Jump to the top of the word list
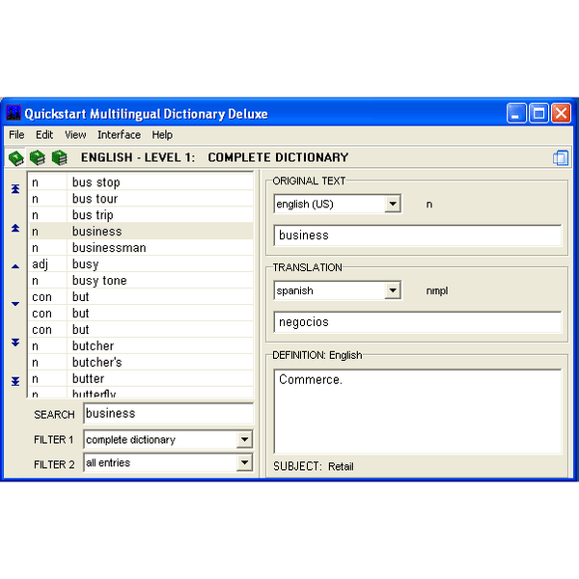The width and height of the screenshot is (579, 579). tap(15, 189)
